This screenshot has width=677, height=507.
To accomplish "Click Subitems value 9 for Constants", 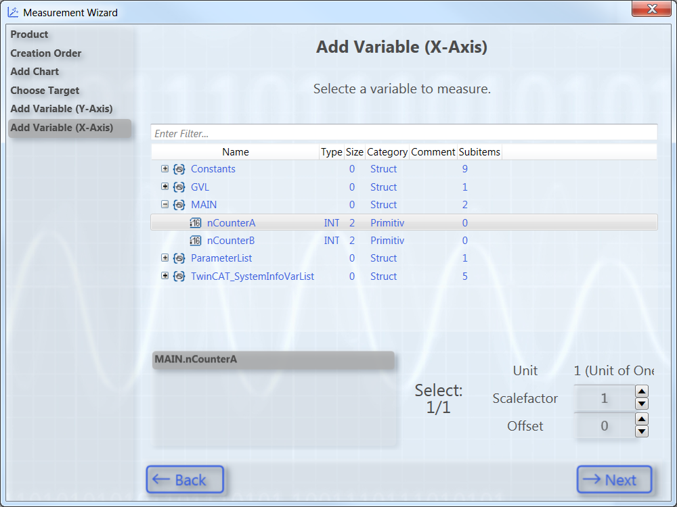I will pos(465,169).
